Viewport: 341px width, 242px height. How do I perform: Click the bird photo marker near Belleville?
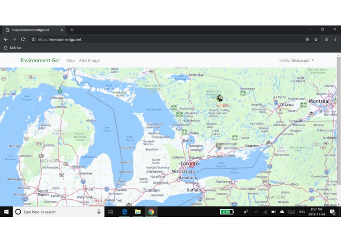[x=219, y=146]
